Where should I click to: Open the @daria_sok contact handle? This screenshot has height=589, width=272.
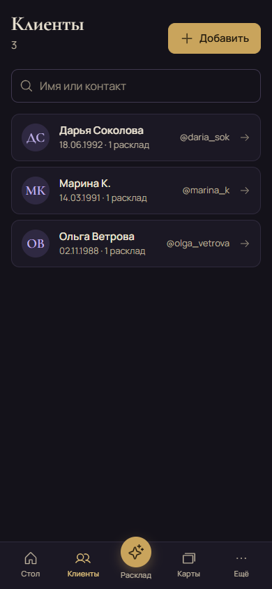[x=205, y=137]
